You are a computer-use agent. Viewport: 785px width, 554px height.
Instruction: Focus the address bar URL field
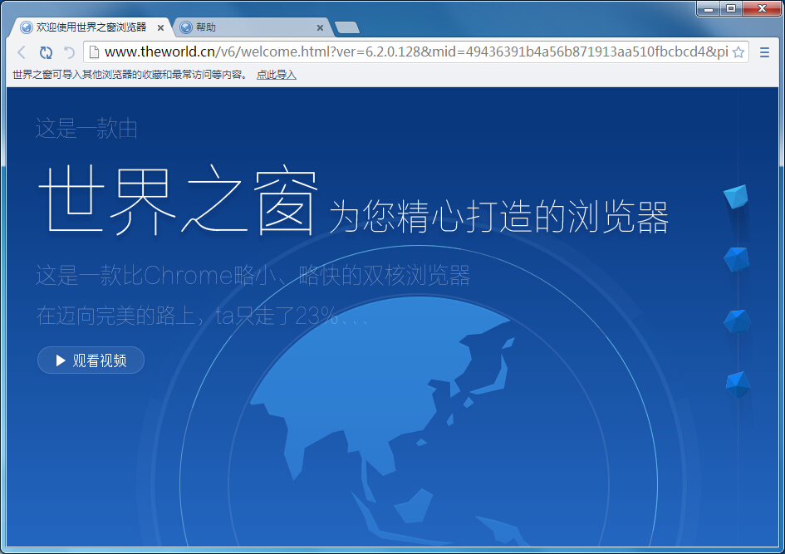[415, 52]
